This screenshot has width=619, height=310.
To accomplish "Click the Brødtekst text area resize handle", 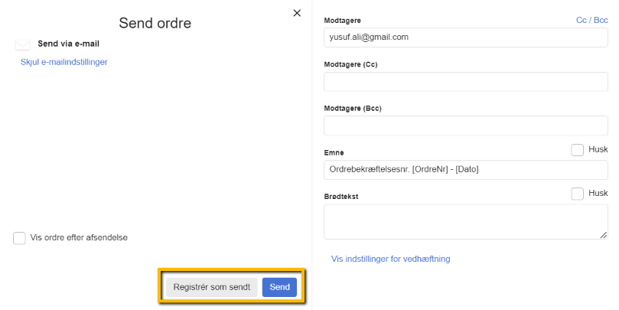I will (604, 235).
